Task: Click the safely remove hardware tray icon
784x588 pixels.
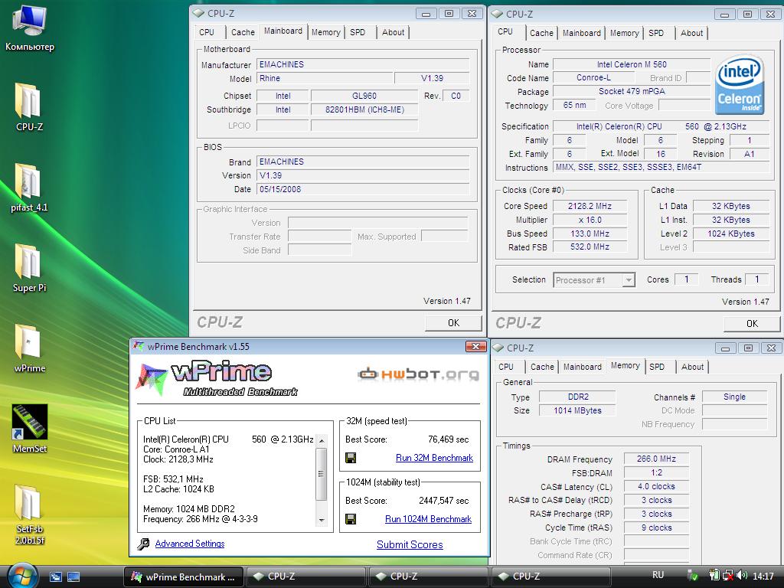Action: (x=692, y=576)
